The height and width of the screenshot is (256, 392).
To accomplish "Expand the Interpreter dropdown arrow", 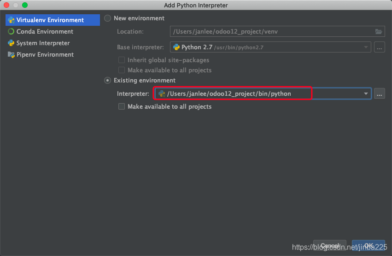I will pyautogui.click(x=366, y=94).
